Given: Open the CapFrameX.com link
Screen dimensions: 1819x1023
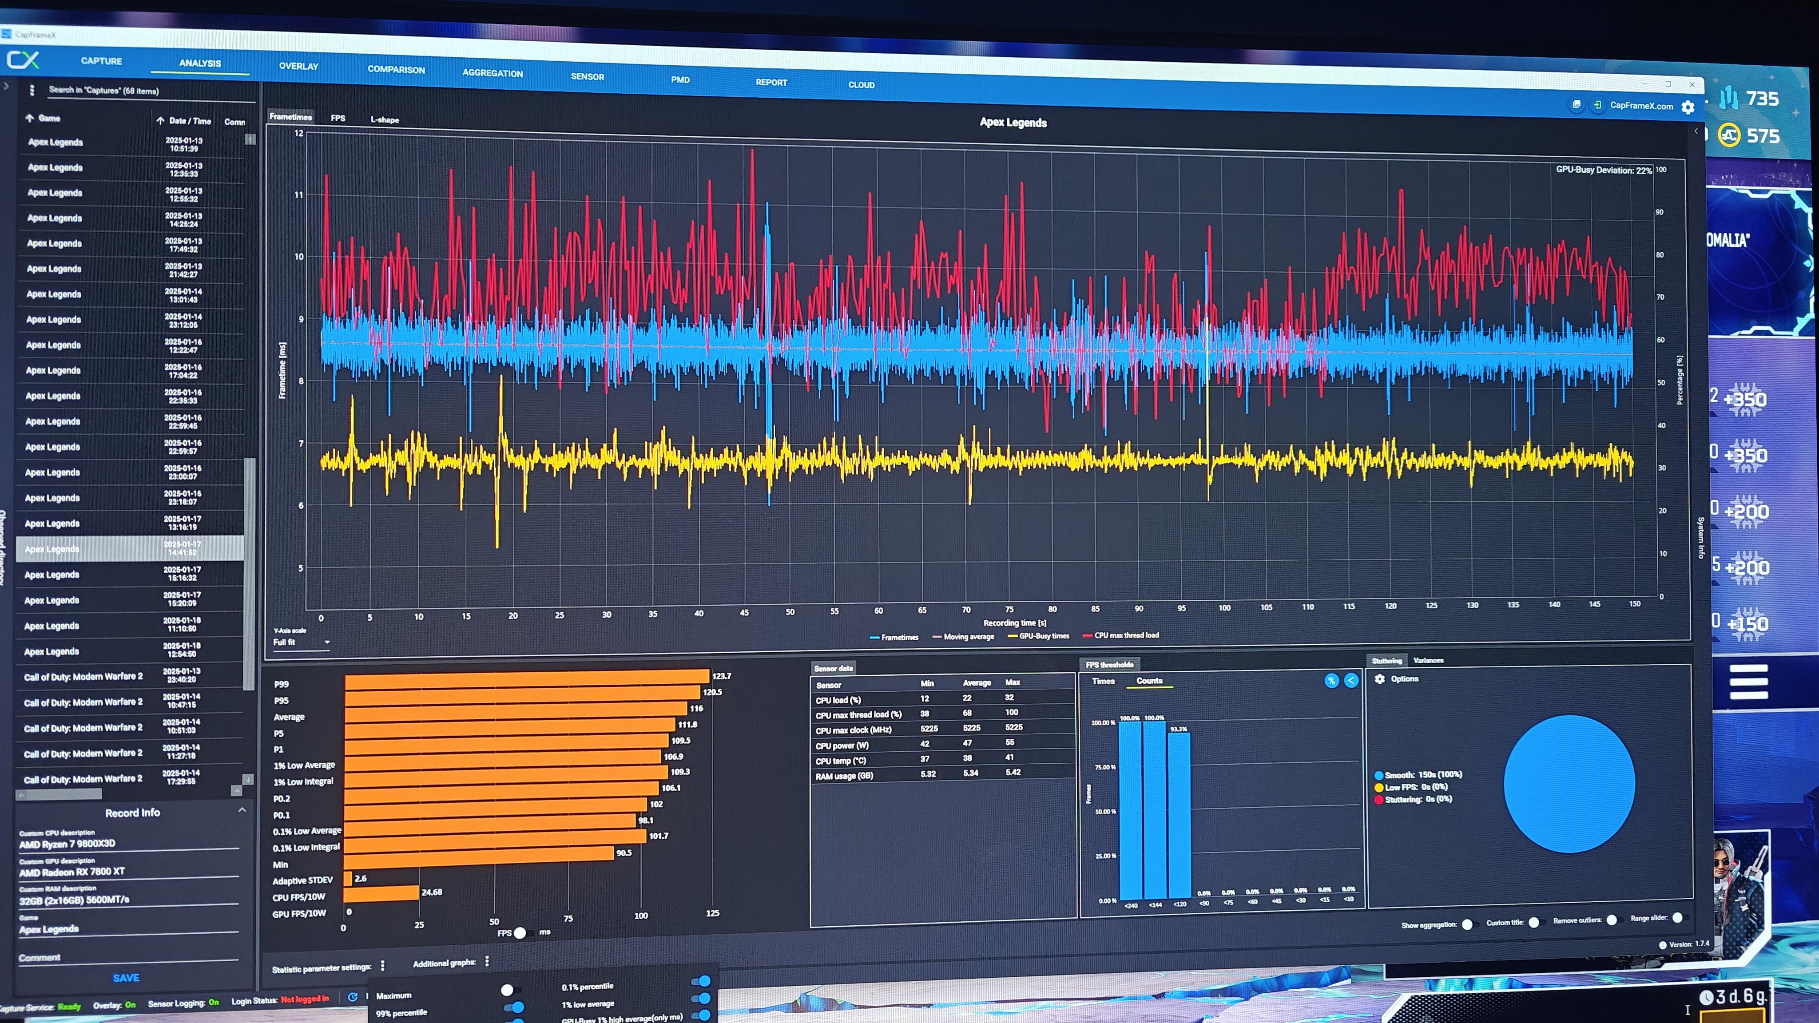Looking at the screenshot, I should click(1641, 106).
